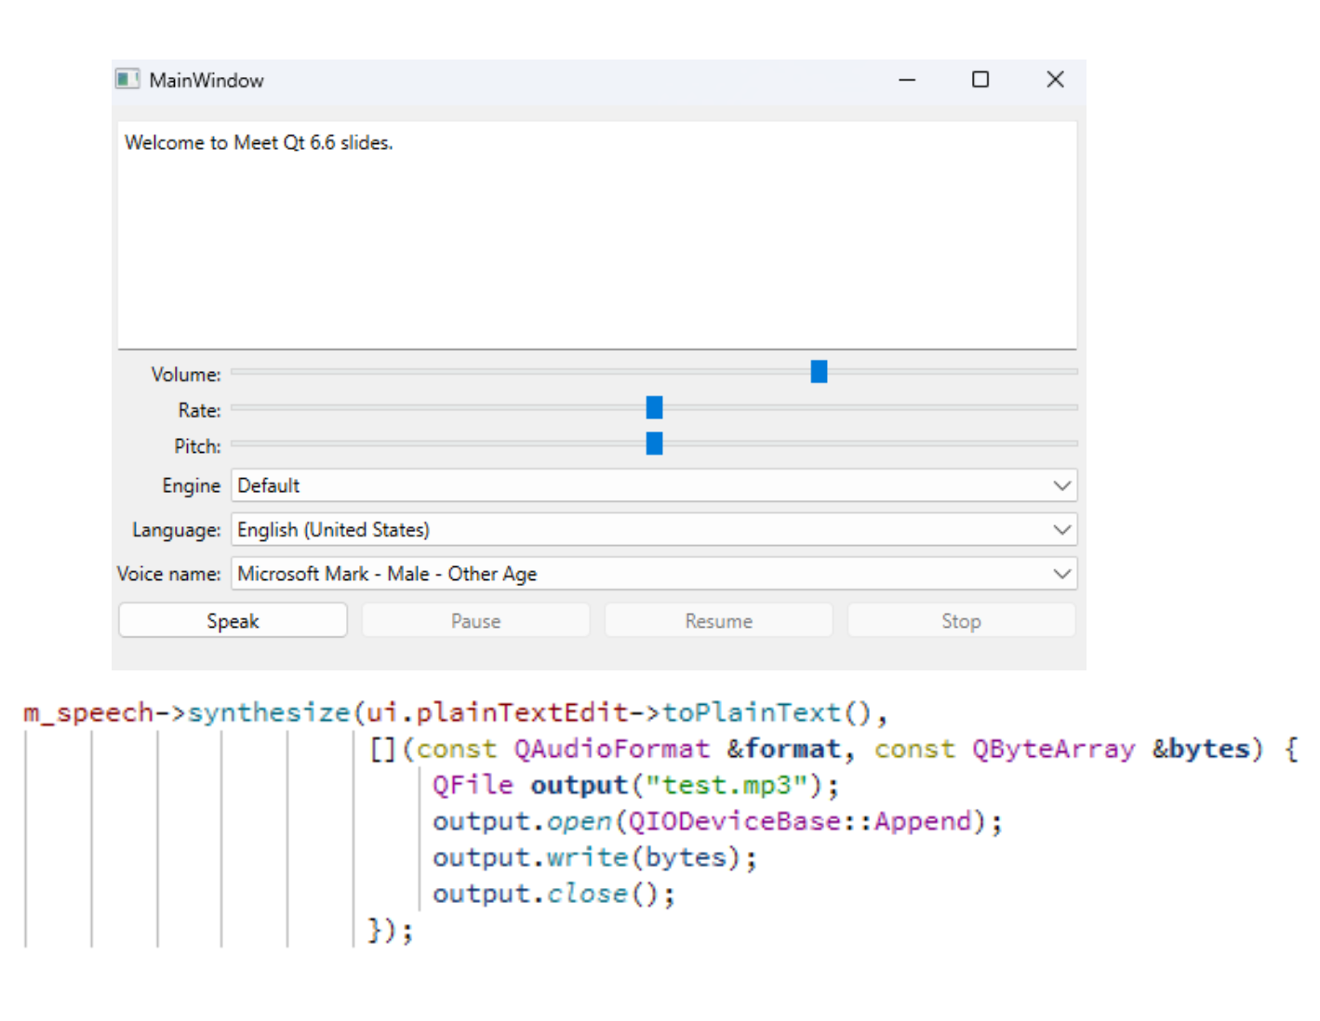Click the Volume: label
Viewport: 1320px width, 1021px height.
(x=186, y=375)
